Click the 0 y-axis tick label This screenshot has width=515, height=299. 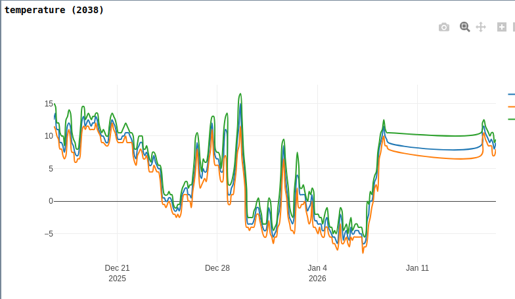click(51, 201)
